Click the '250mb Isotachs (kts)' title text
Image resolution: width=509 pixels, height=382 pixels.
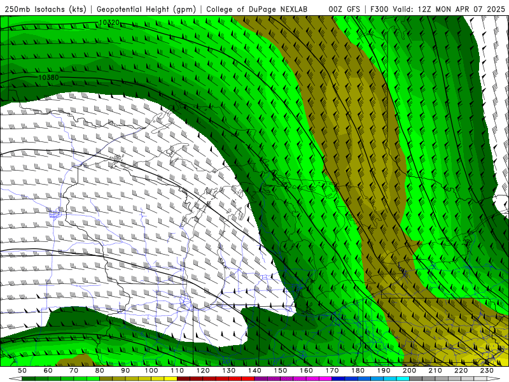[45, 9]
